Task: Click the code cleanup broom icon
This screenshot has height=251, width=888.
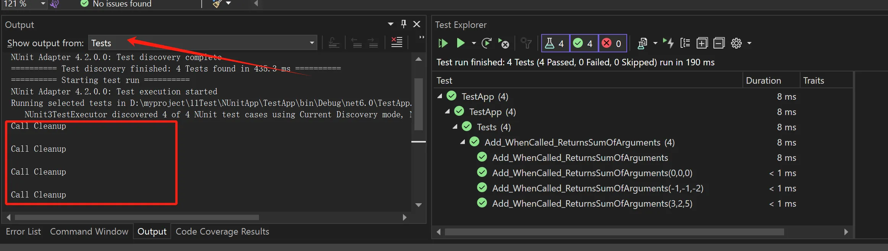Action: click(x=217, y=4)
